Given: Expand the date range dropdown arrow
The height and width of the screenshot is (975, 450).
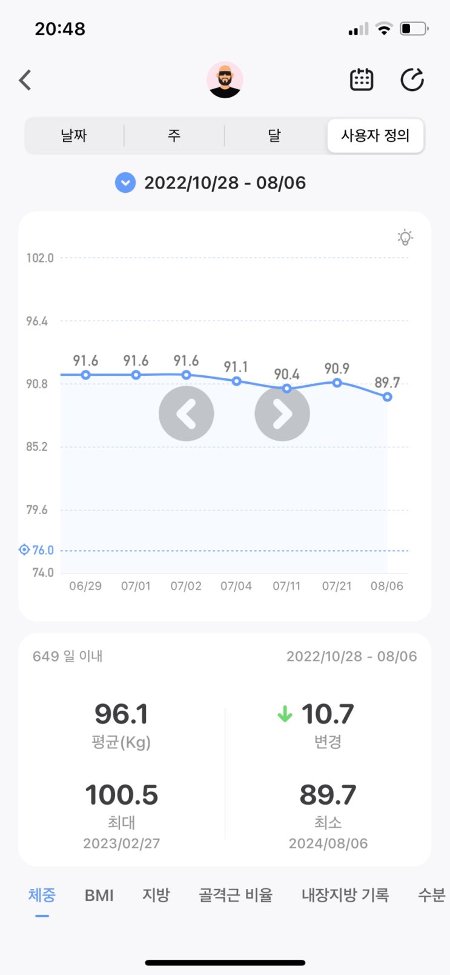Looking at the screenshot, I should (x=125, y=183).
